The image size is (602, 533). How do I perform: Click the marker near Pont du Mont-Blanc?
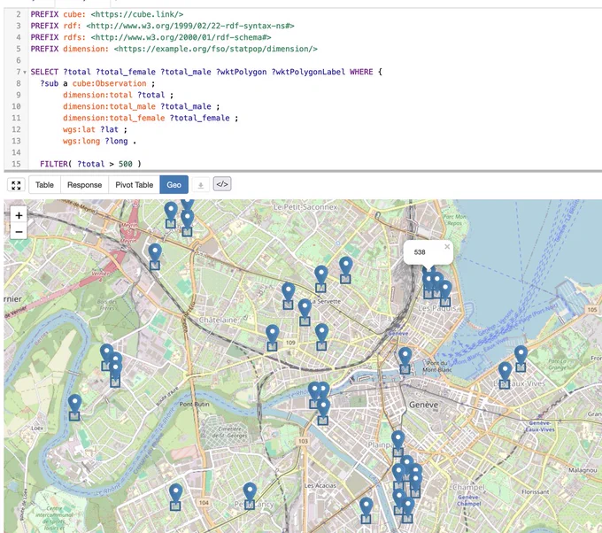pyautogui.click(x=405, y=359)
